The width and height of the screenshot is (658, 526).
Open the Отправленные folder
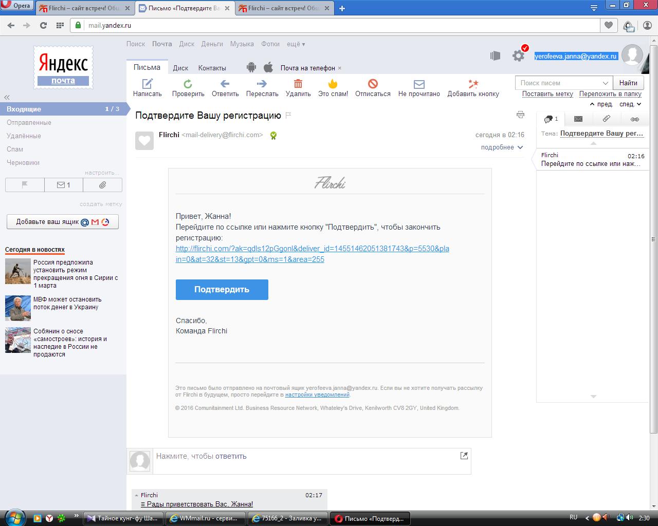[29, 122]
